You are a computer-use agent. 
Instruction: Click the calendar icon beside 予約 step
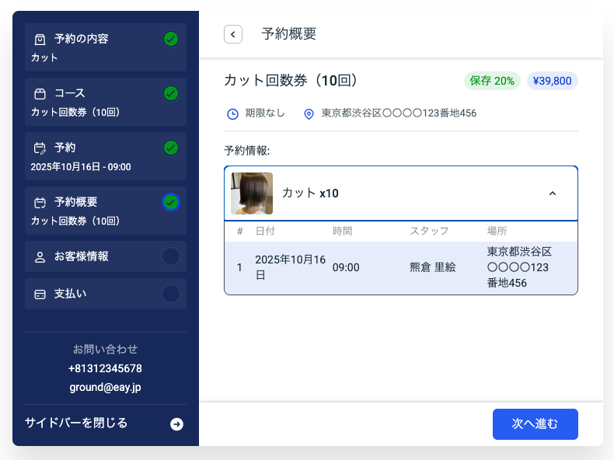[x=40, y=148]
